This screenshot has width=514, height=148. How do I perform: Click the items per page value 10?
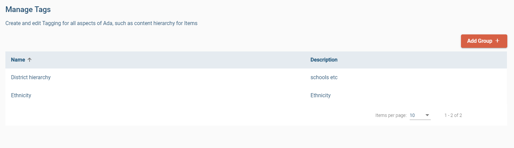(x=412, y=115)
